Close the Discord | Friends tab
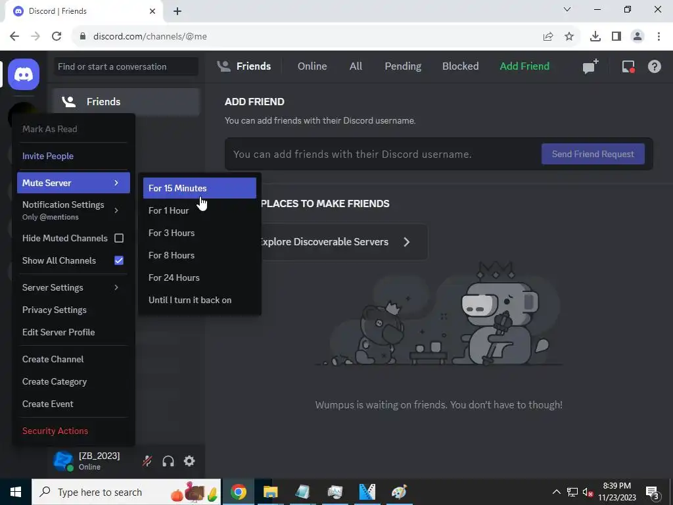The height and width of the screenshot is (505, 673). (x=152, y=11)
